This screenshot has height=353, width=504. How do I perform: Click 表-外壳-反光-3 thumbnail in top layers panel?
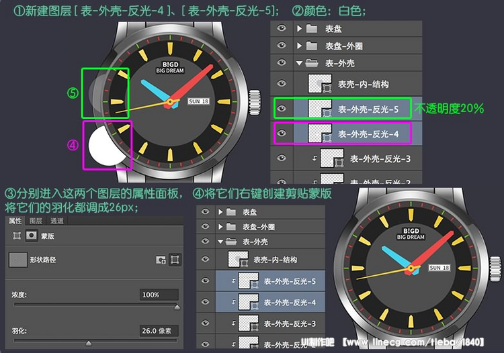click(x=332, y=158)
